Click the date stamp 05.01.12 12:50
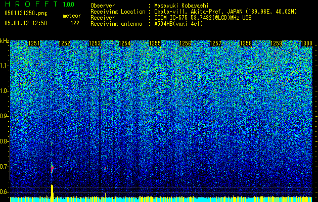 coord(26,23)
